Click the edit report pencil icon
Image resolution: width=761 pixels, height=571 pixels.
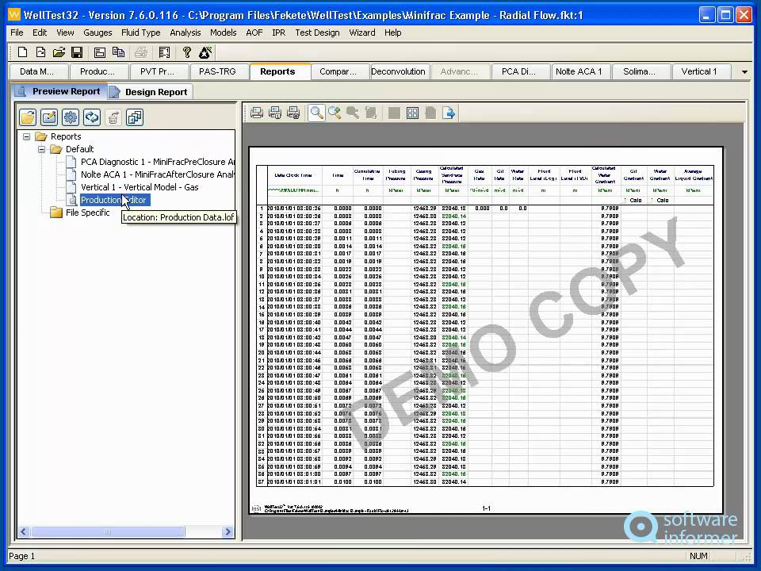(49, 117)
